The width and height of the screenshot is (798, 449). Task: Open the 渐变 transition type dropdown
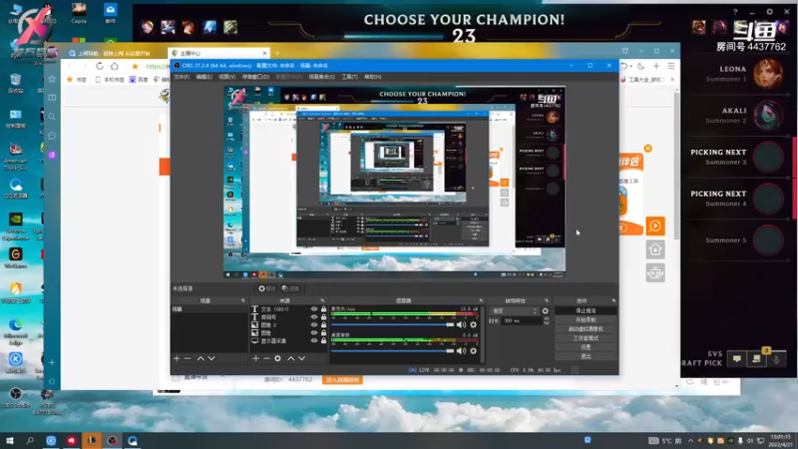tap(514, 310)
